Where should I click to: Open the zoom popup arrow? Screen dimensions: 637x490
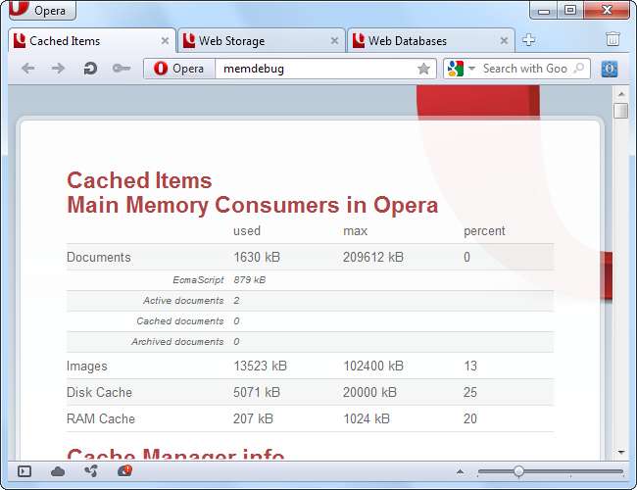(460, 471)
